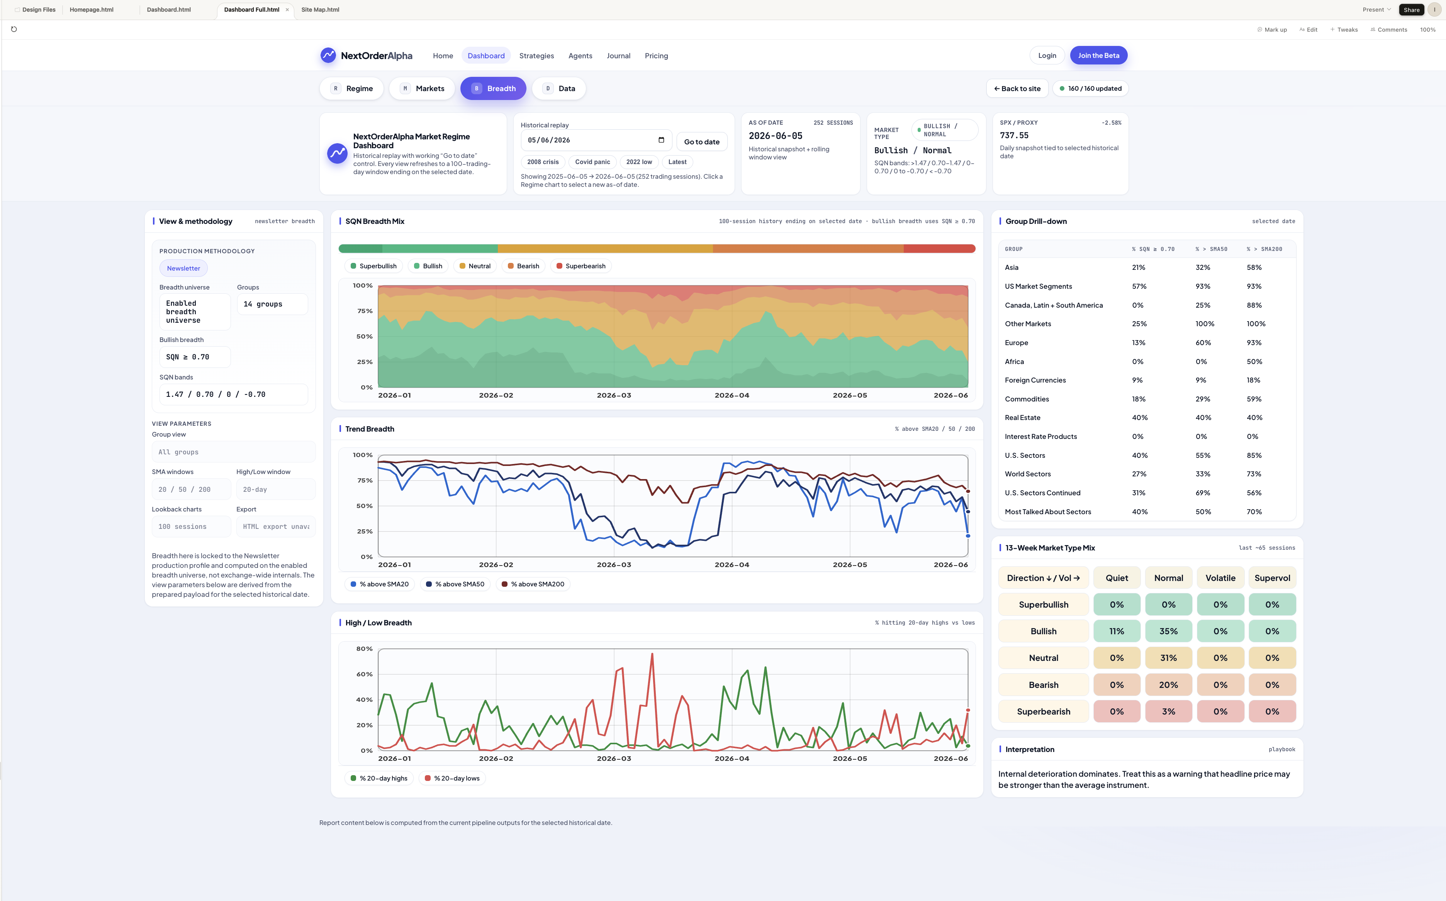Open the Export HTML export field
The height and width of the screenshot is (901, 1446).
click(276, 527)
